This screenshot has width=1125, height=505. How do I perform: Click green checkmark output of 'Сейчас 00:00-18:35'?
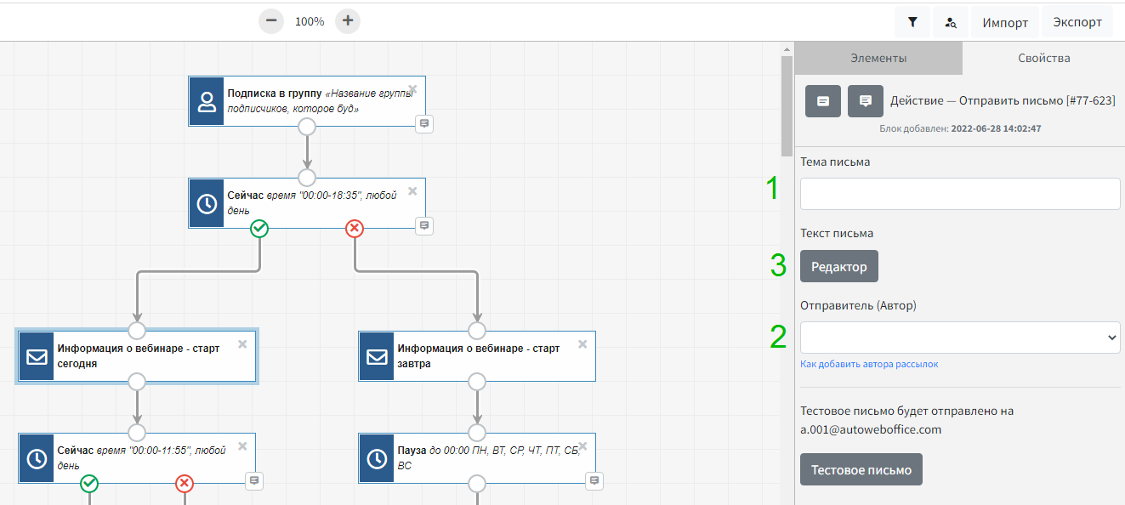(x=260, y=228)
